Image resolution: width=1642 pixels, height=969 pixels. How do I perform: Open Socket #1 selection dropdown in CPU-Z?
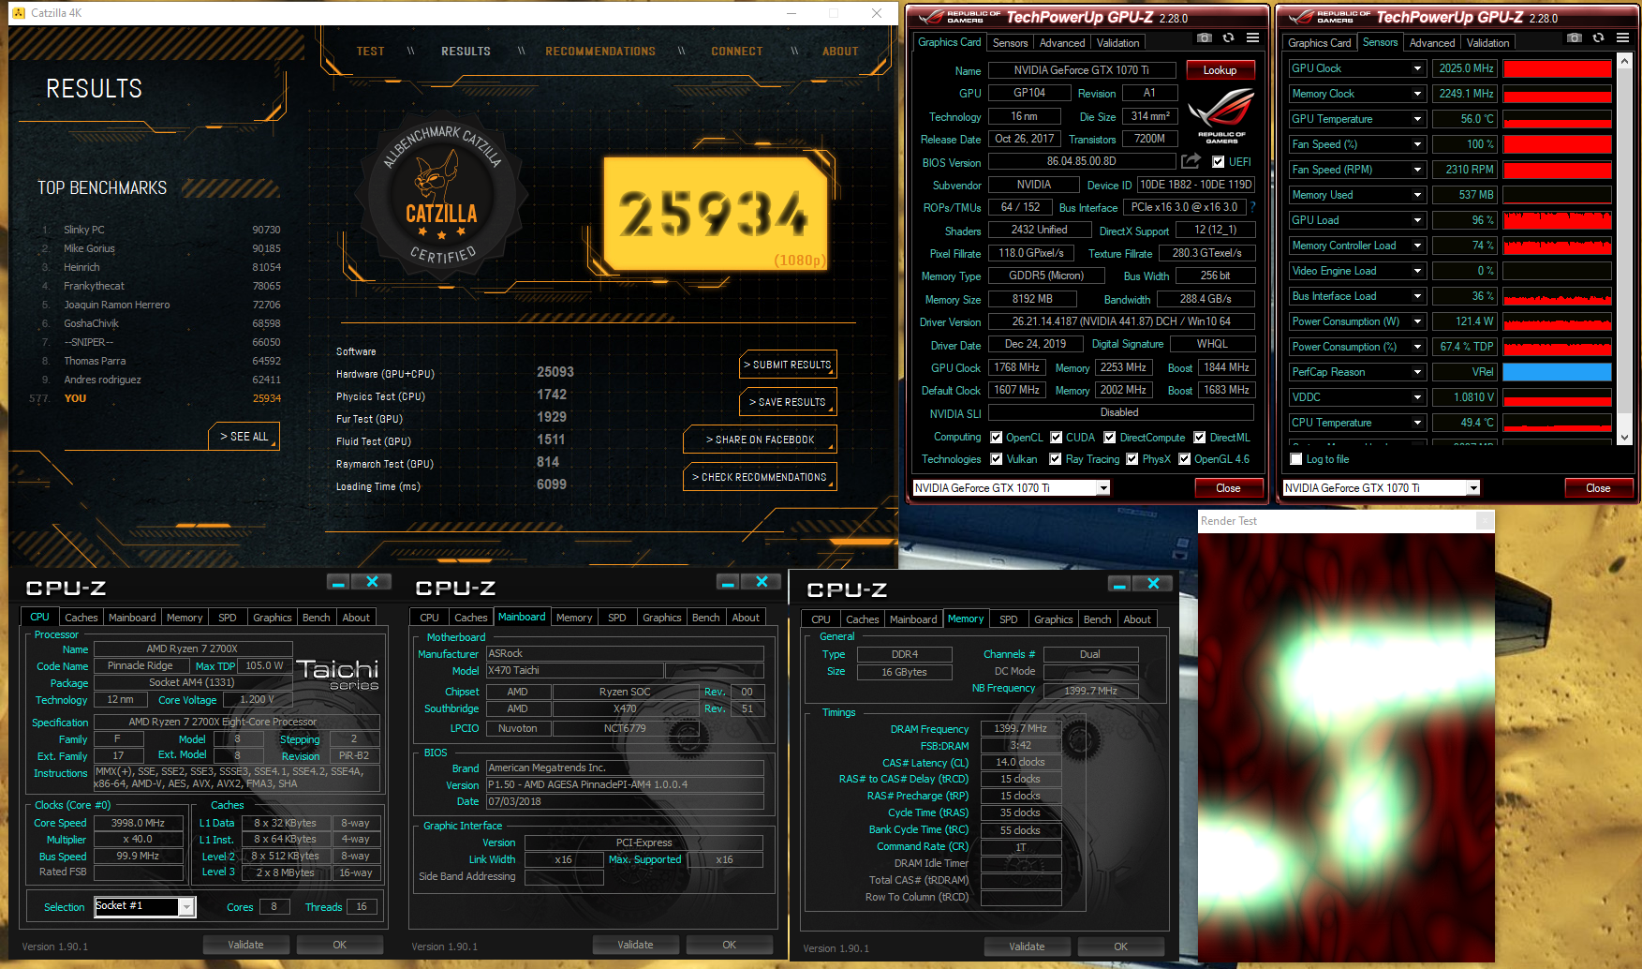(187, 906)
